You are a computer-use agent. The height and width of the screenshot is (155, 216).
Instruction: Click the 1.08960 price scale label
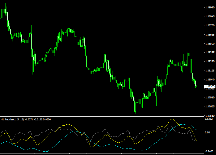(x=210, y=8)
